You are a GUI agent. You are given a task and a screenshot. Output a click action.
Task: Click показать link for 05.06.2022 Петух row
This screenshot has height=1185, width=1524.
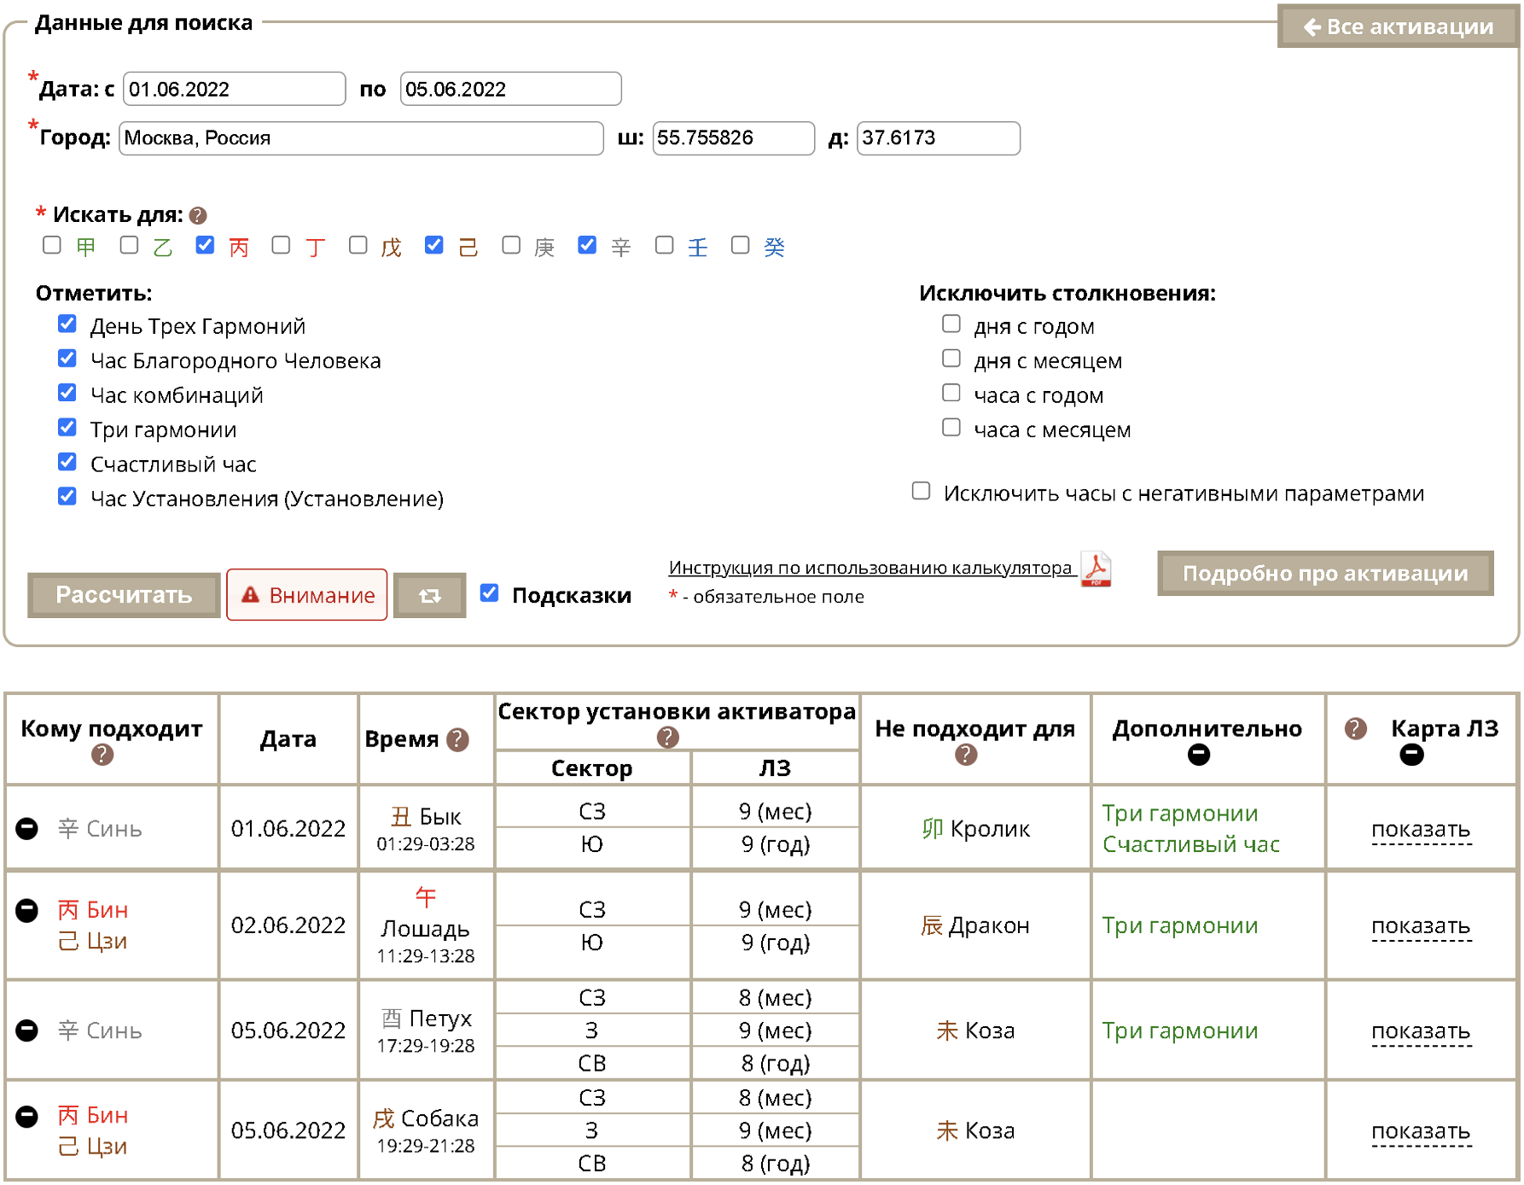tap(1421, 1031)
